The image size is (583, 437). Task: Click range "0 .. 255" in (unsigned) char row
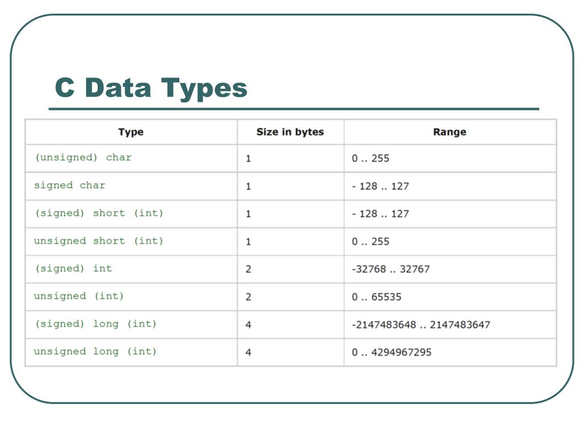pyautogui.click(x=370, y=158)
